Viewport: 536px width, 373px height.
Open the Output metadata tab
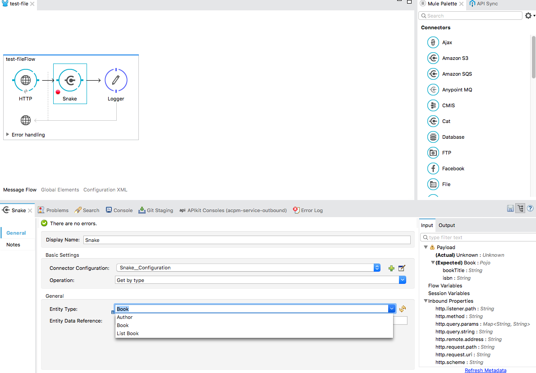pyautogui.click(x=447, y=225)
